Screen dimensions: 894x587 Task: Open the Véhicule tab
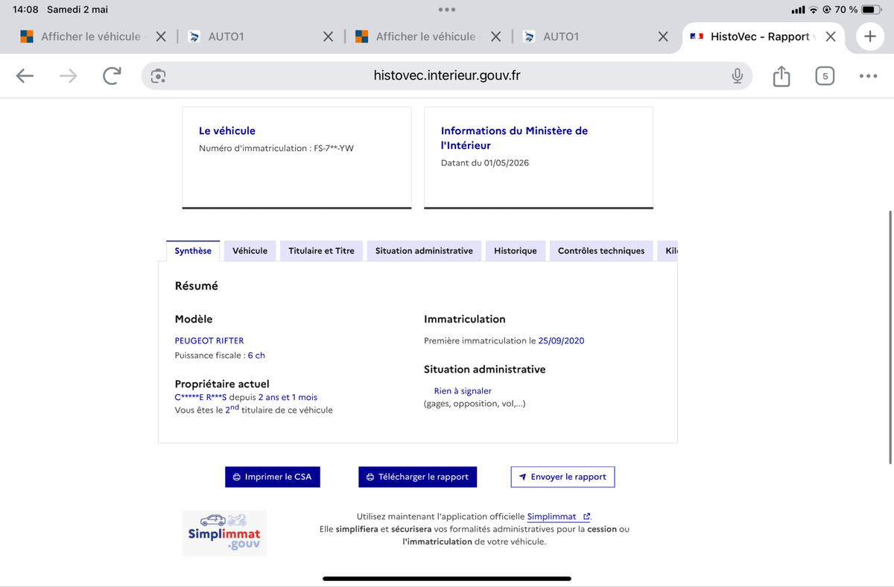(250, 251)
